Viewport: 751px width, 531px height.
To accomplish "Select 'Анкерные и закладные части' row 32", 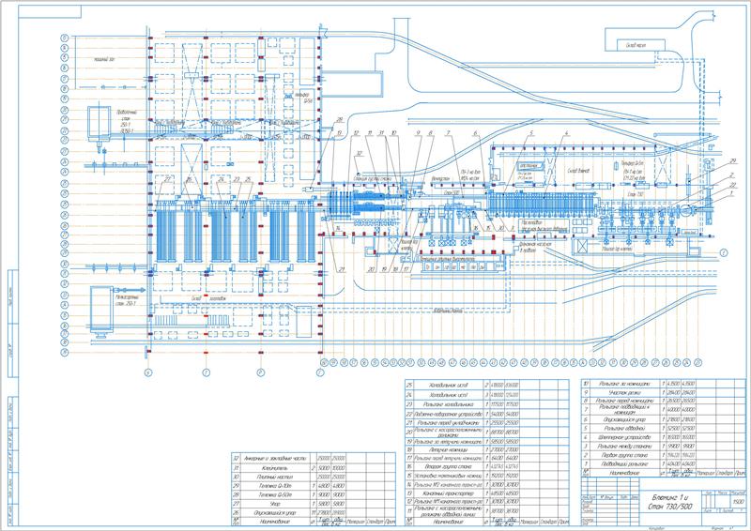I will coord(274,459).
